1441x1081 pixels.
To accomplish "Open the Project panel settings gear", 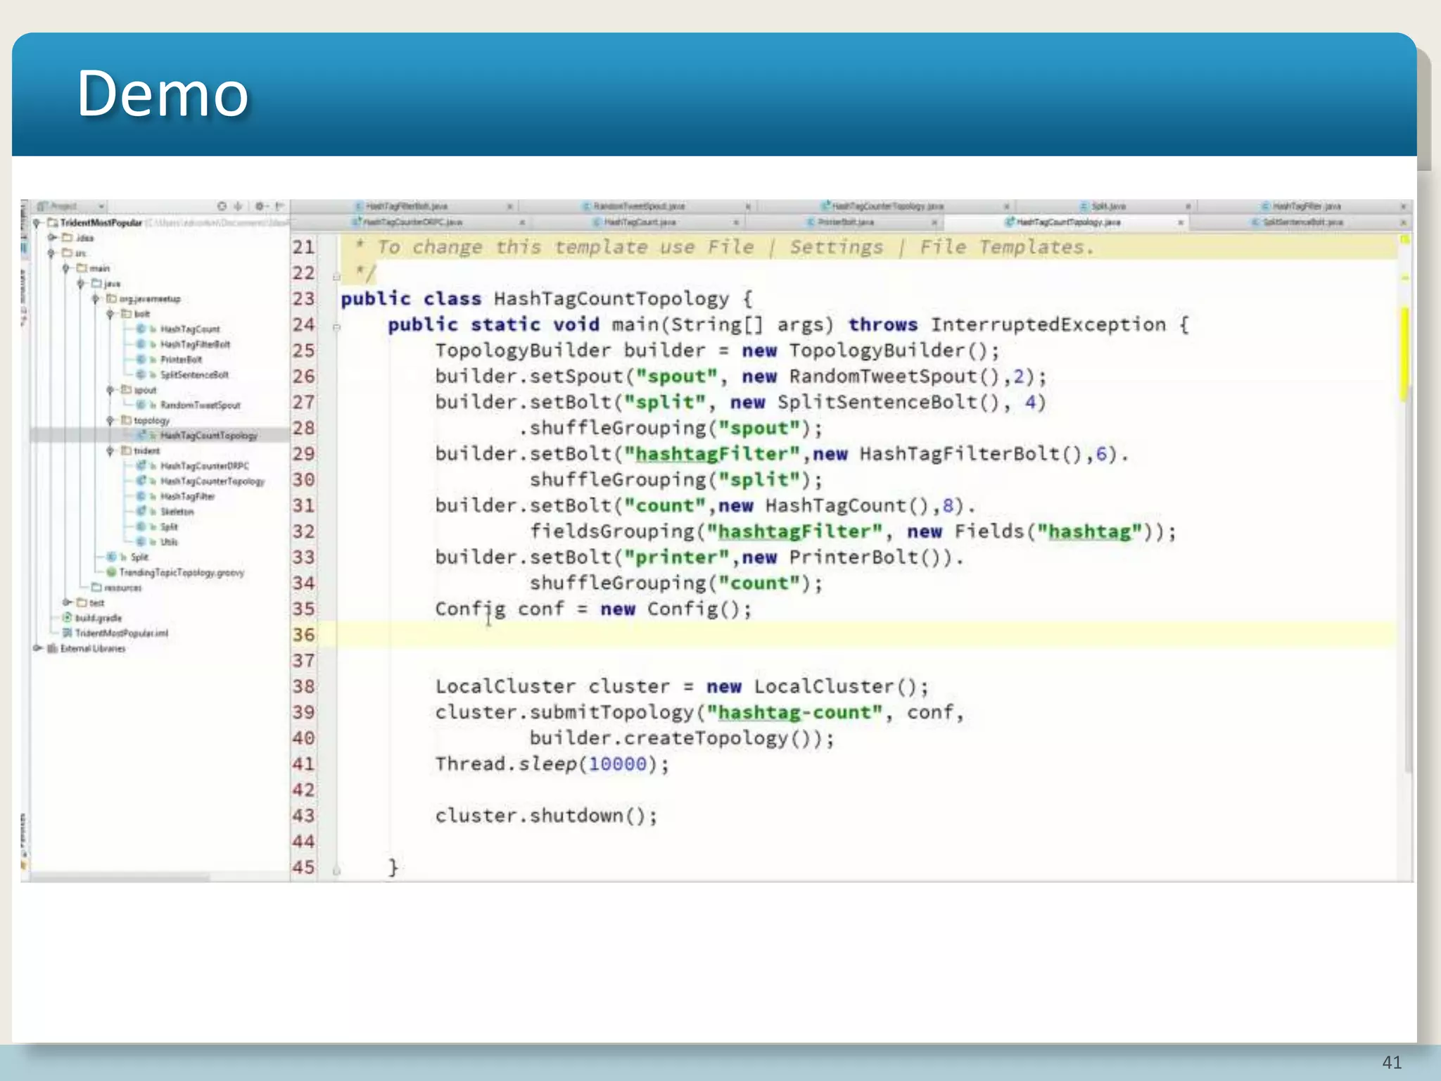I will 260,206.
